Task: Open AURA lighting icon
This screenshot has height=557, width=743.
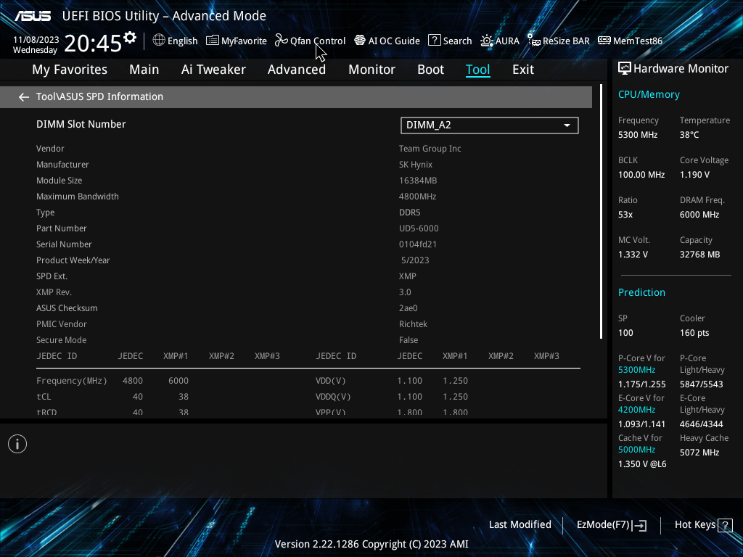Action: point(487,41)
